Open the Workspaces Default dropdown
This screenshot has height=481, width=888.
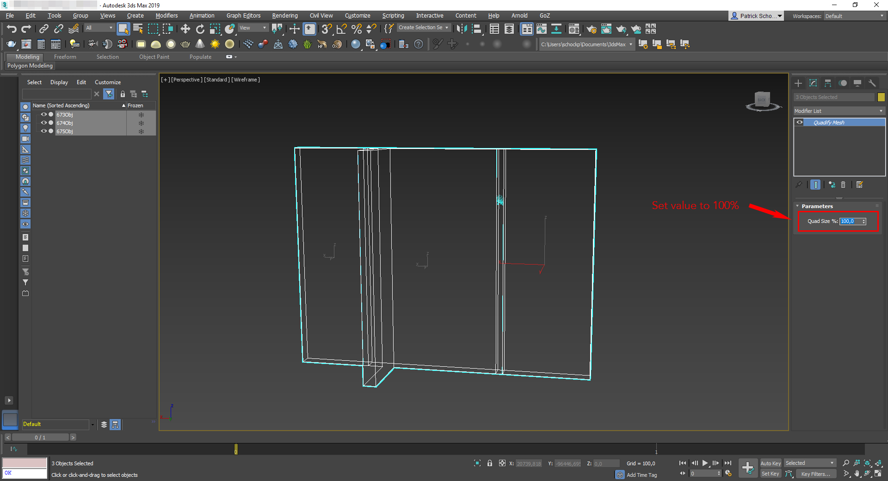[x=854, y=16]
